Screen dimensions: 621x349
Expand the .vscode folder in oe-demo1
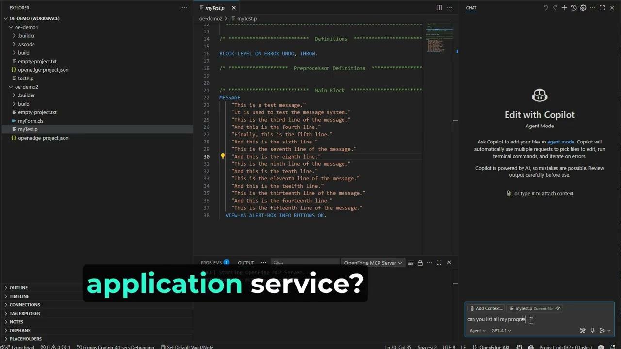pos(26,44)
